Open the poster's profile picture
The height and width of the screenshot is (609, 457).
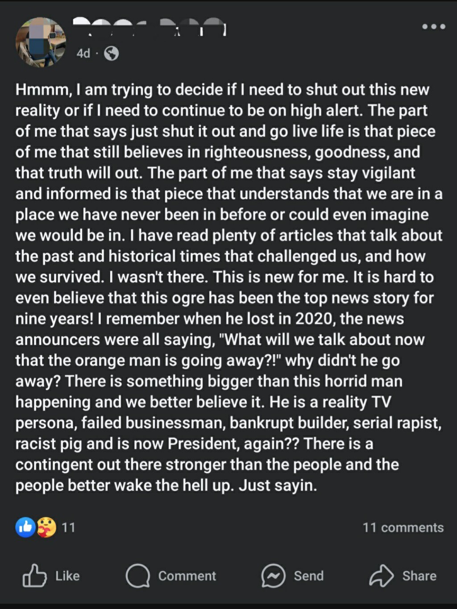point(41,42)
